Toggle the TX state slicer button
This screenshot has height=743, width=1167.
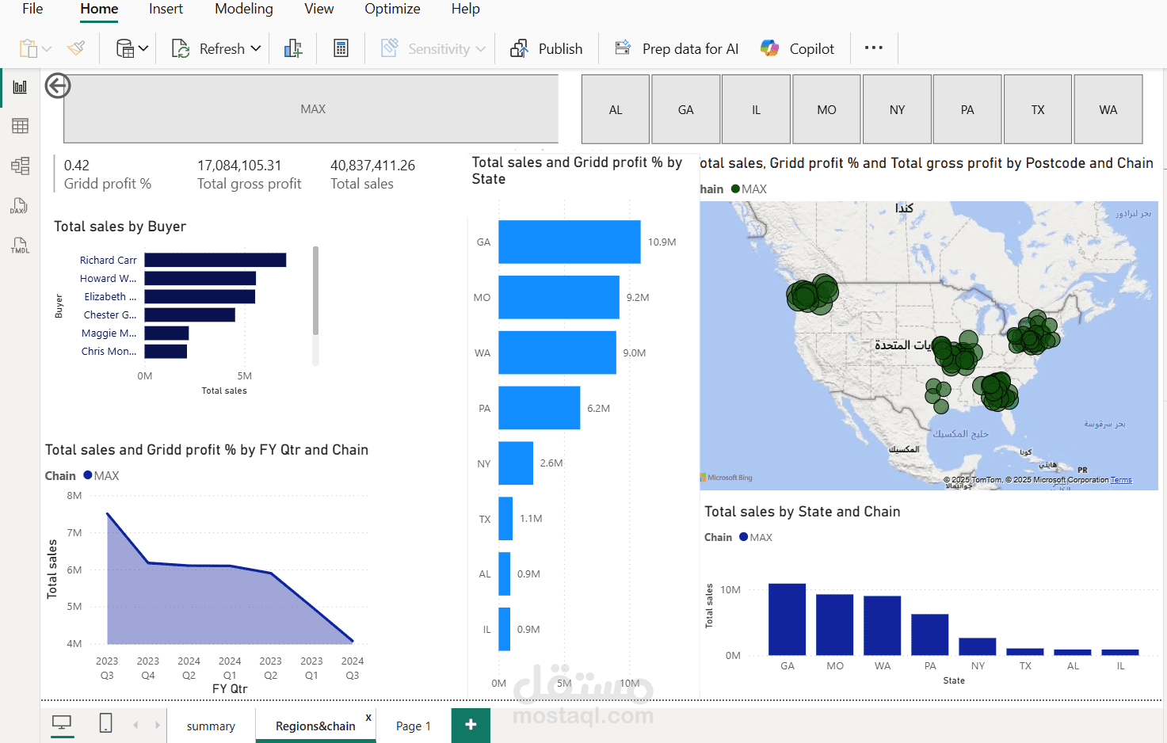coord(1037,109)
